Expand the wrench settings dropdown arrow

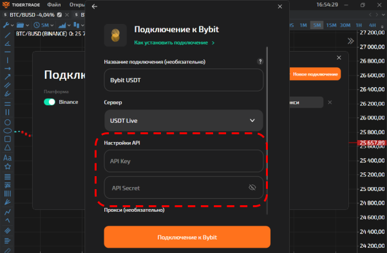point(12,25)
